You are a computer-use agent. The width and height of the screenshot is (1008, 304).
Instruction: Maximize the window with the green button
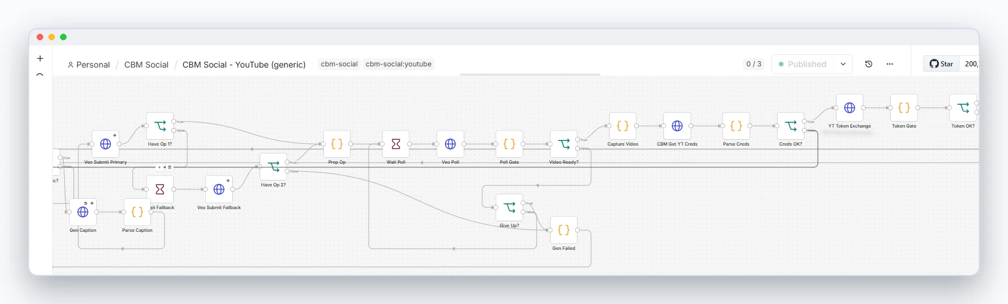[x=63, y=37]
